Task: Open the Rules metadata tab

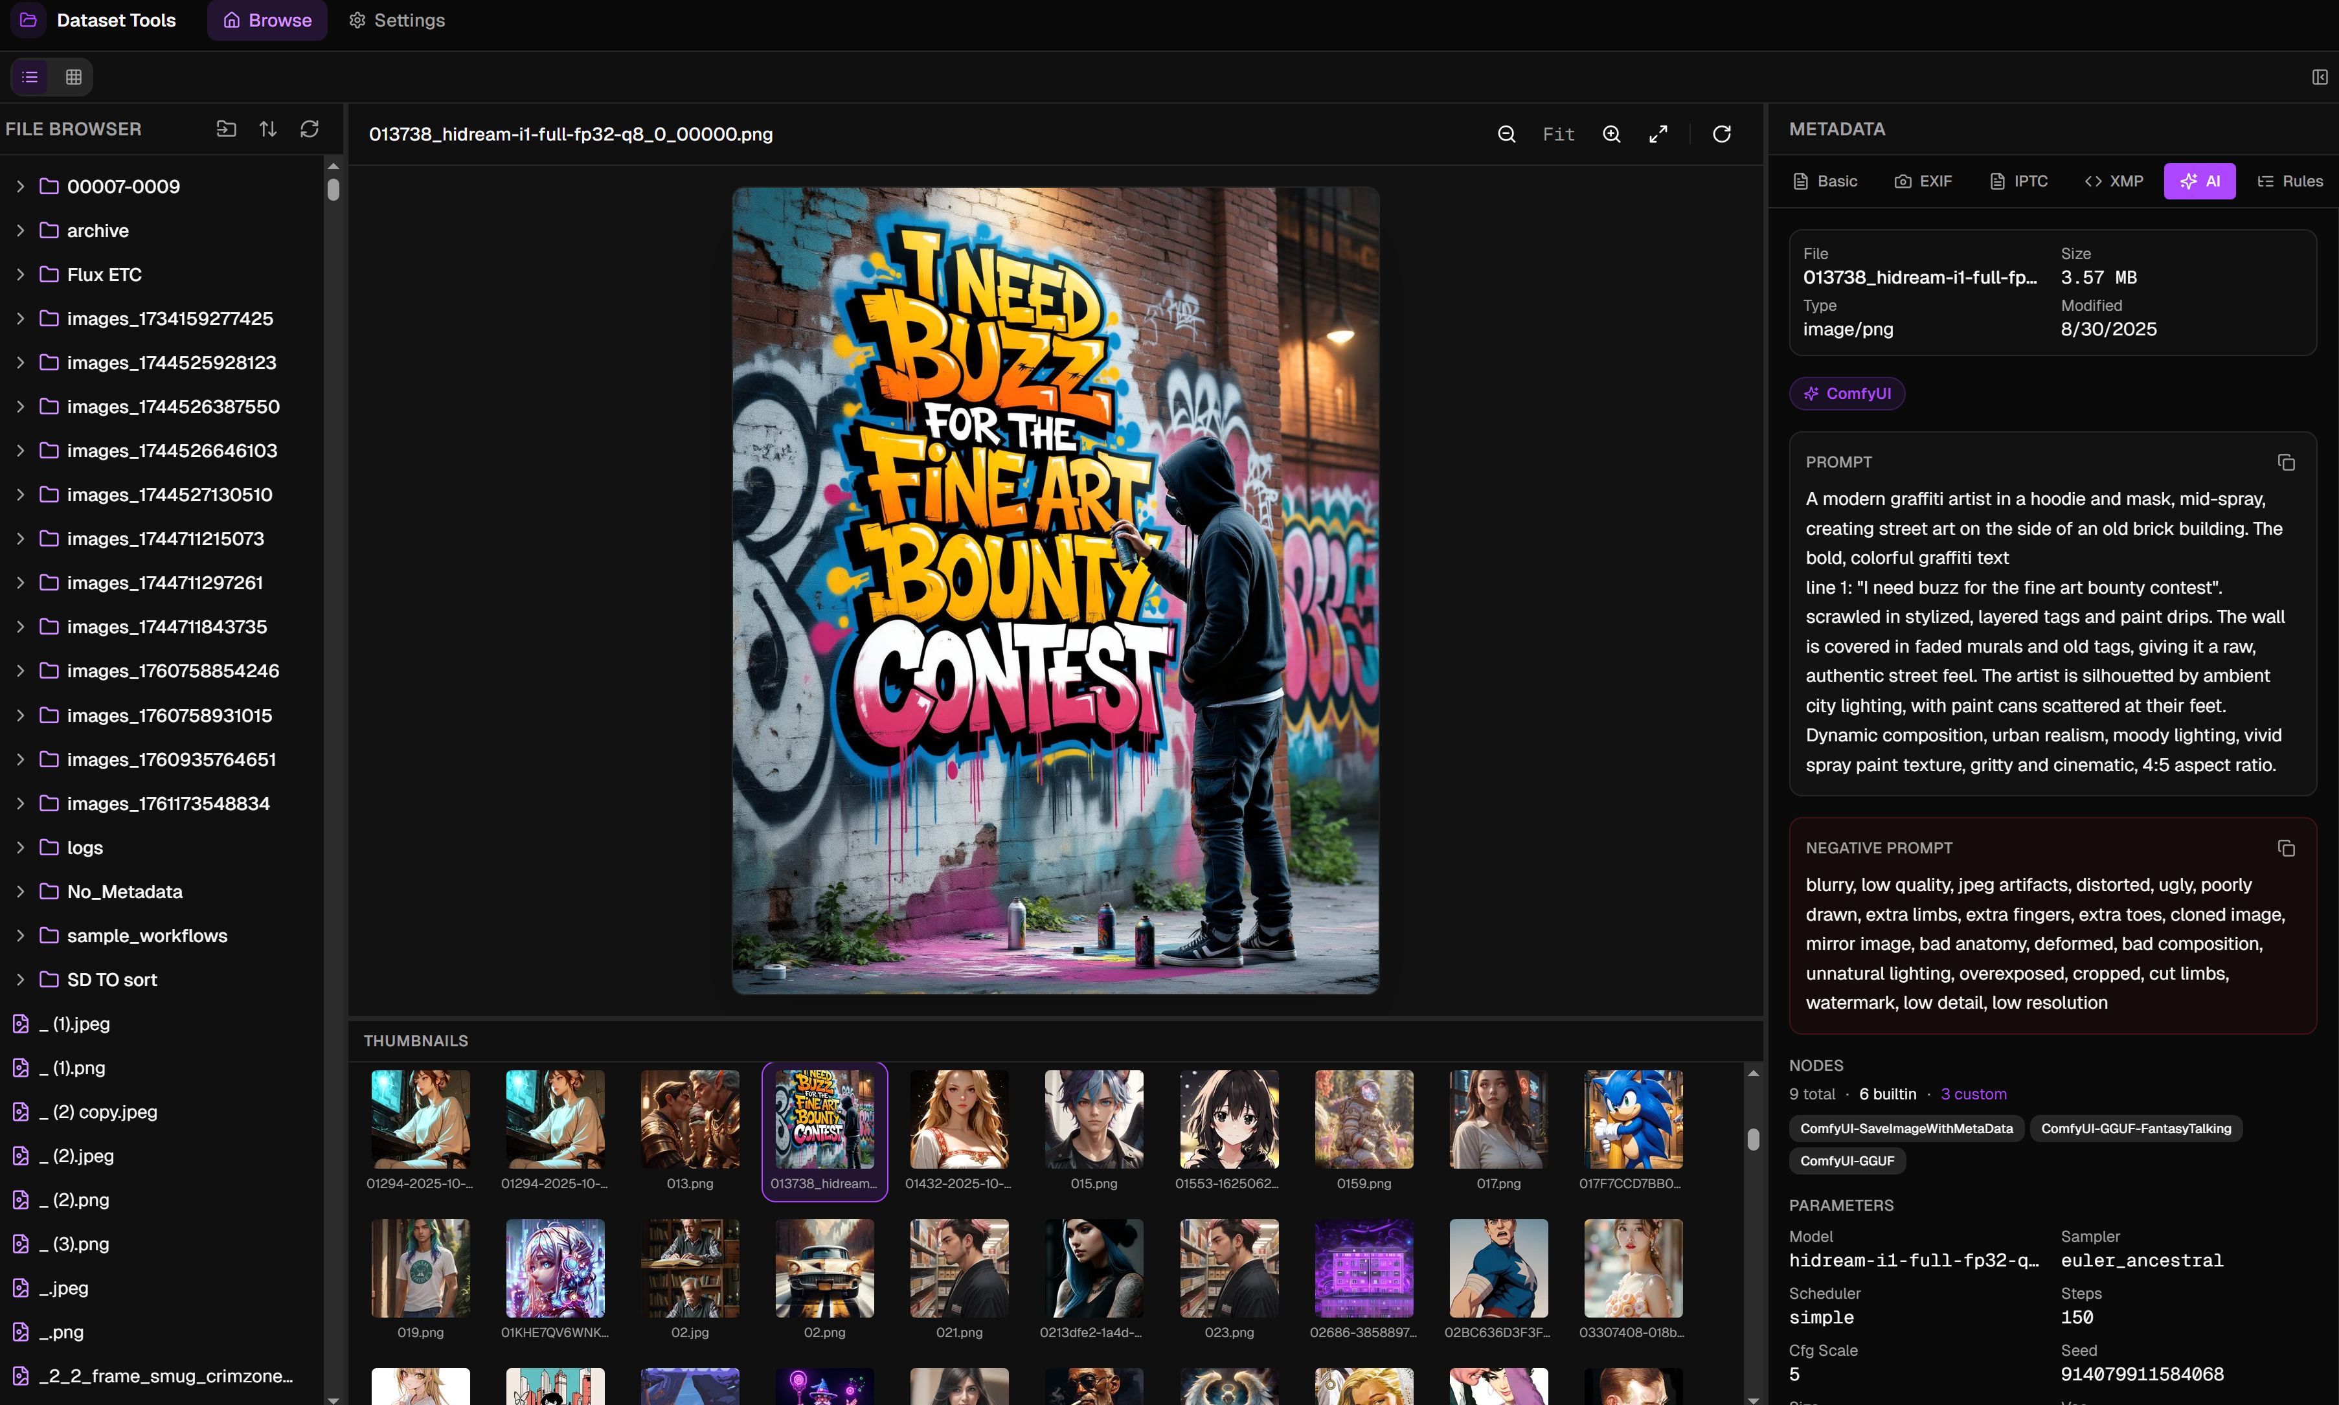Action: point(2290,181)
